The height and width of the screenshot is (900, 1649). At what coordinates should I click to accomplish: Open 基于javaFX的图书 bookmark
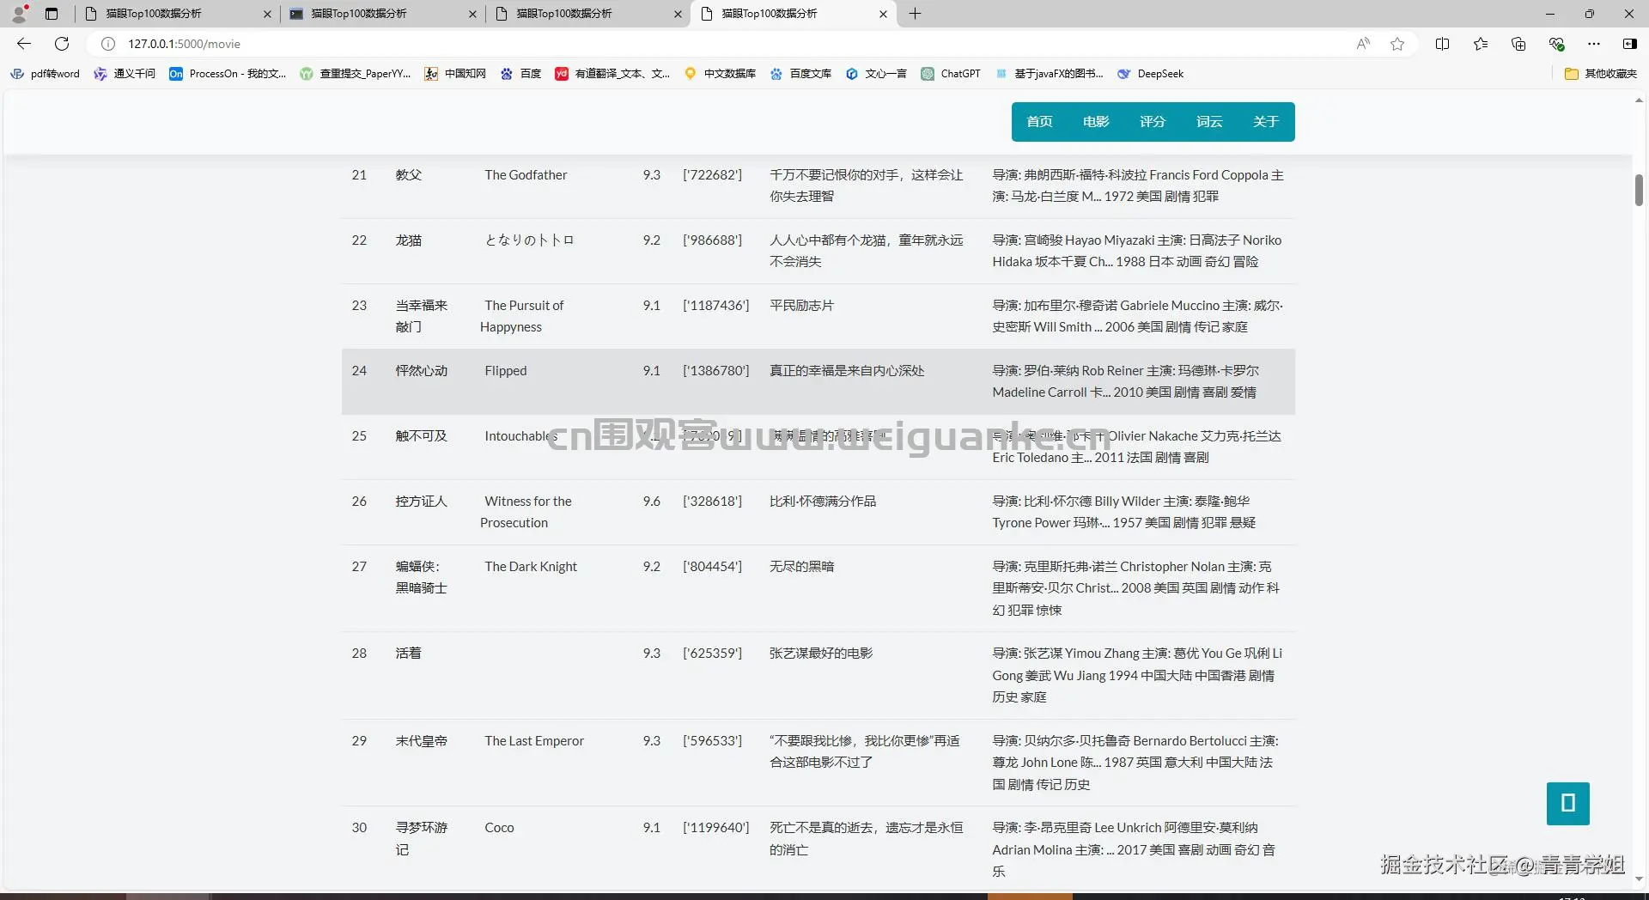coord(1049,74)
